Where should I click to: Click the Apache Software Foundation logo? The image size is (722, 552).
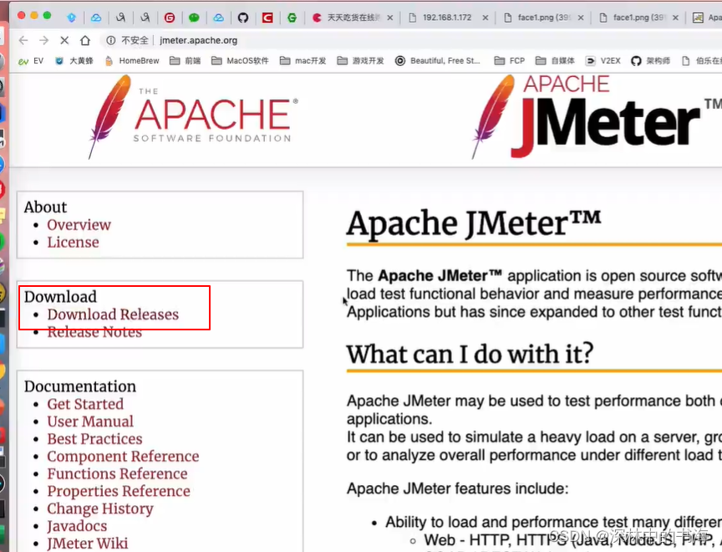click(x=193, y=117)
